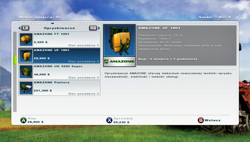Click the AMAZONE UF 1801 list name
The height and width of the screenshot is (142, 250).
coord(52,50)
